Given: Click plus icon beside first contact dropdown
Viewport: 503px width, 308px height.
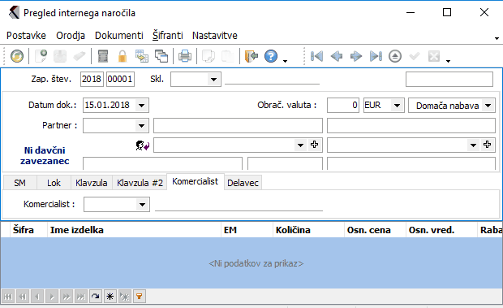Looking at the screenshot, I should tap(315, 145).
